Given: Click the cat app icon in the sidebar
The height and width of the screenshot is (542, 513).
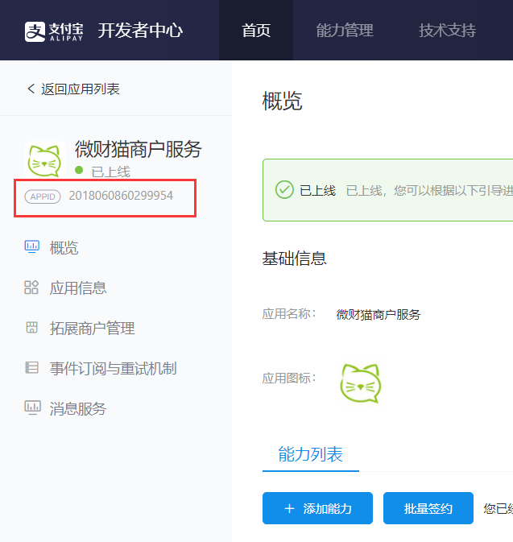Looking at the screenshot, I should (x=44, y=160).
